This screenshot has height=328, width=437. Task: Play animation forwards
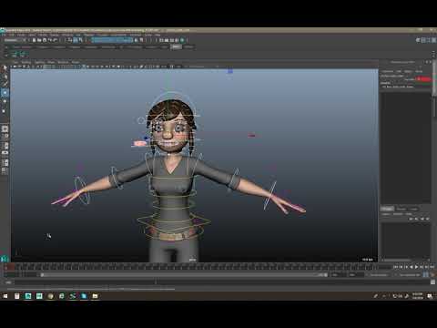(x=416, y=267)
